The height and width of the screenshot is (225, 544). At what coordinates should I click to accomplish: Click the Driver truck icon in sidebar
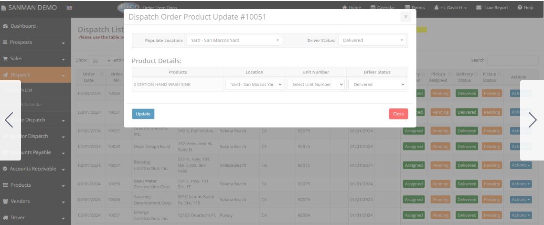(5, 217)
